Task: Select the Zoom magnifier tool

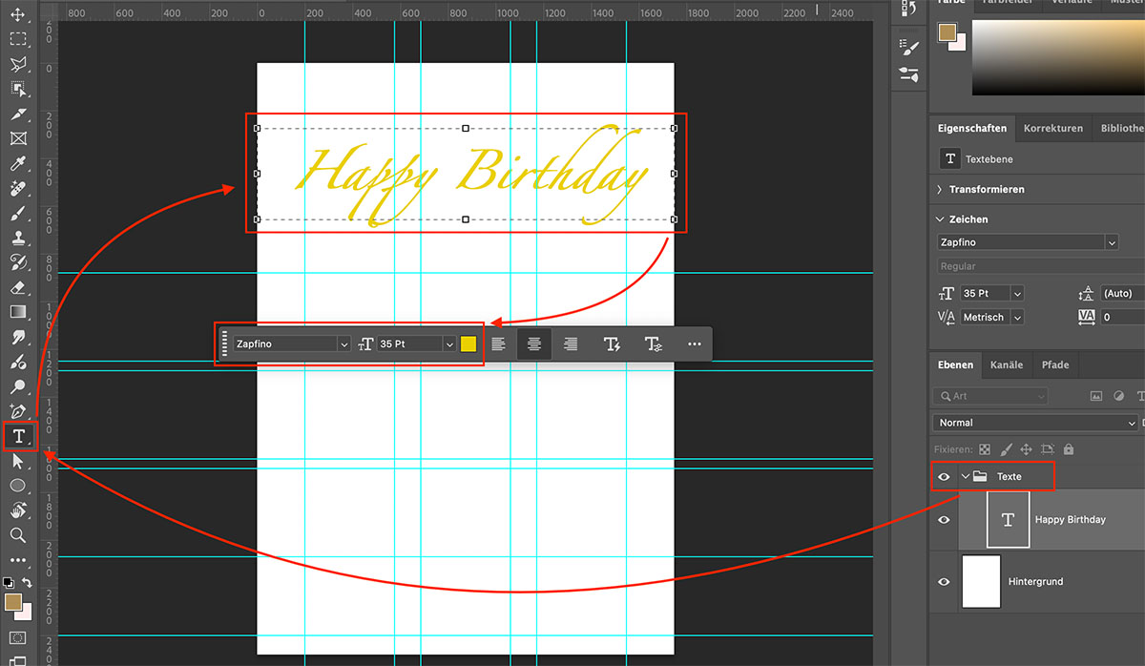Action: pyautogui.click(x=17, y=535)
